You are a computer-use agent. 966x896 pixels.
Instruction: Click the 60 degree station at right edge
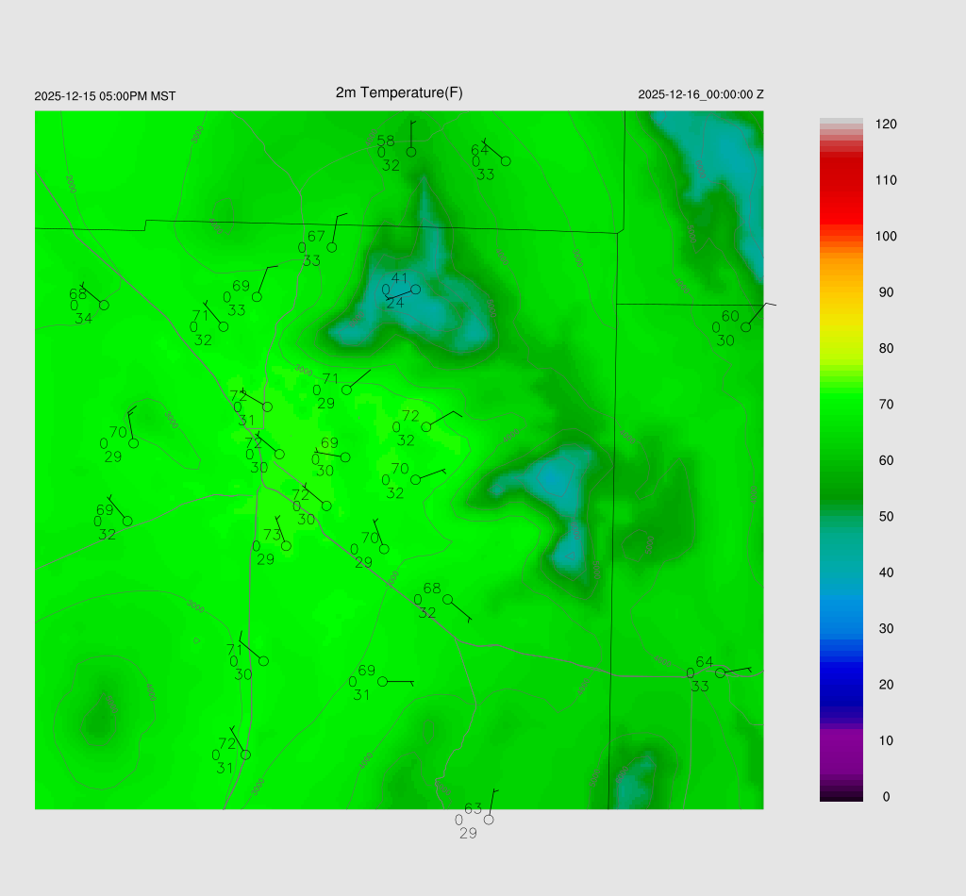click(745, 327)
